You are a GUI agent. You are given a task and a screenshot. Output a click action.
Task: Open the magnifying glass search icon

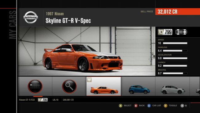click(x=70, y=86)
